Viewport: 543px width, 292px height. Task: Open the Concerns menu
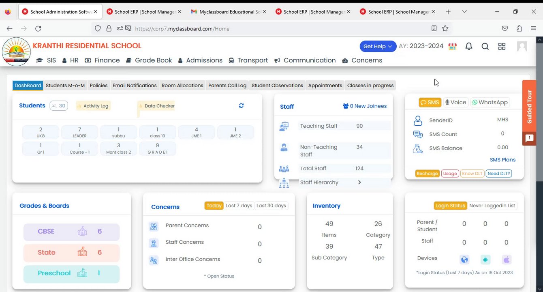click(x=362, y=60)
